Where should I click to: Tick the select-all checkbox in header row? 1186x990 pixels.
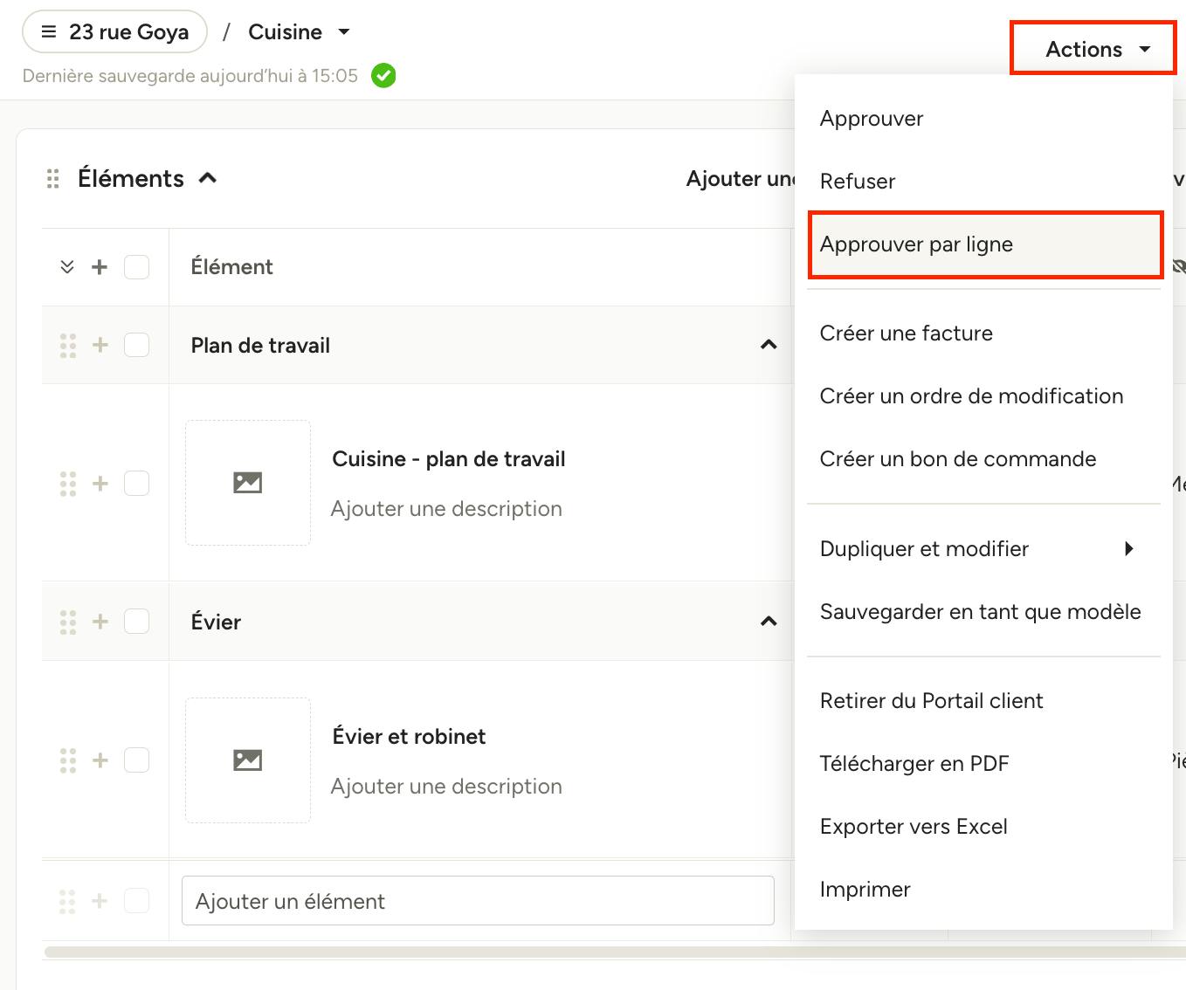click(x=136, y=267)
